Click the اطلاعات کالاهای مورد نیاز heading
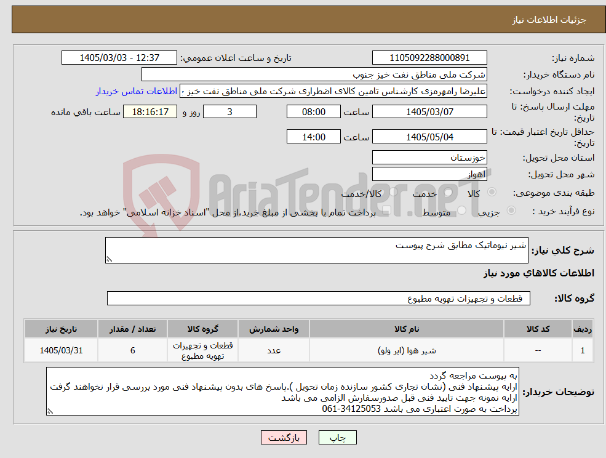The width and height of the screenshot is (606, 458). (539, 273)
